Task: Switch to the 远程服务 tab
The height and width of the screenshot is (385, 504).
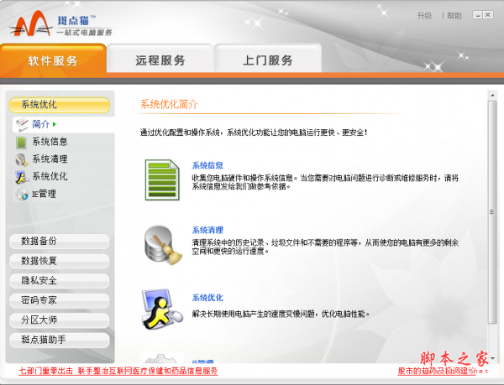Action: point(160,60)
